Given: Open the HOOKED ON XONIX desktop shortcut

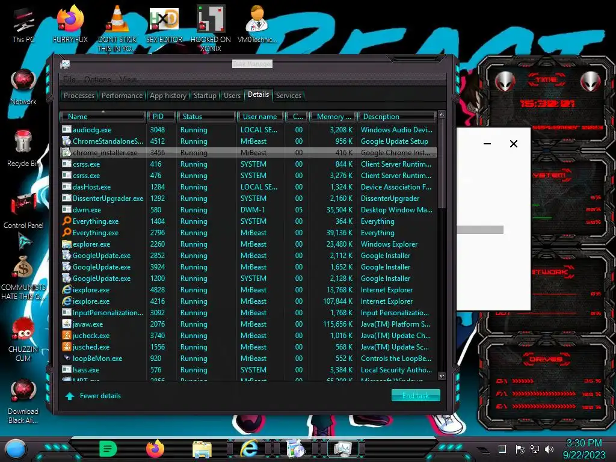Looking at the screenshot, I should point(211,28).
